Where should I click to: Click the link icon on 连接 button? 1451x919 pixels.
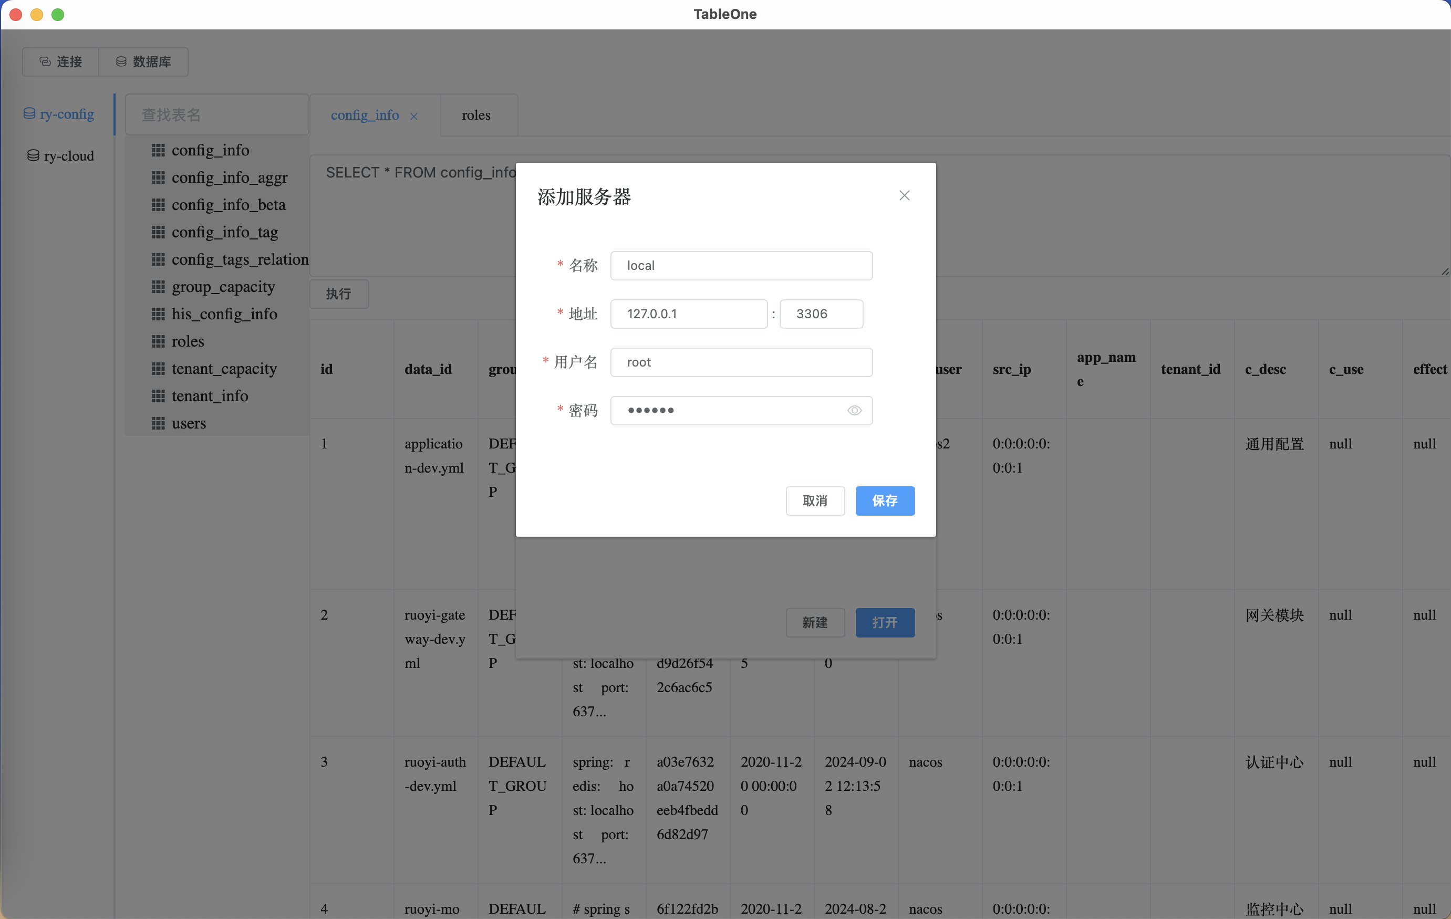[45, 61]
